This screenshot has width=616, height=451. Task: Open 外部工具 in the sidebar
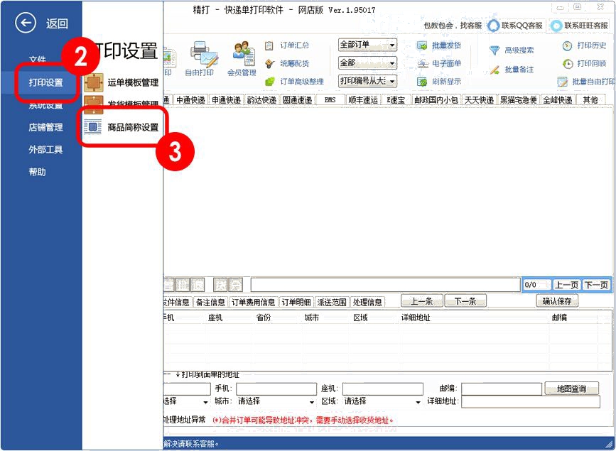click(x=45, y=150)
